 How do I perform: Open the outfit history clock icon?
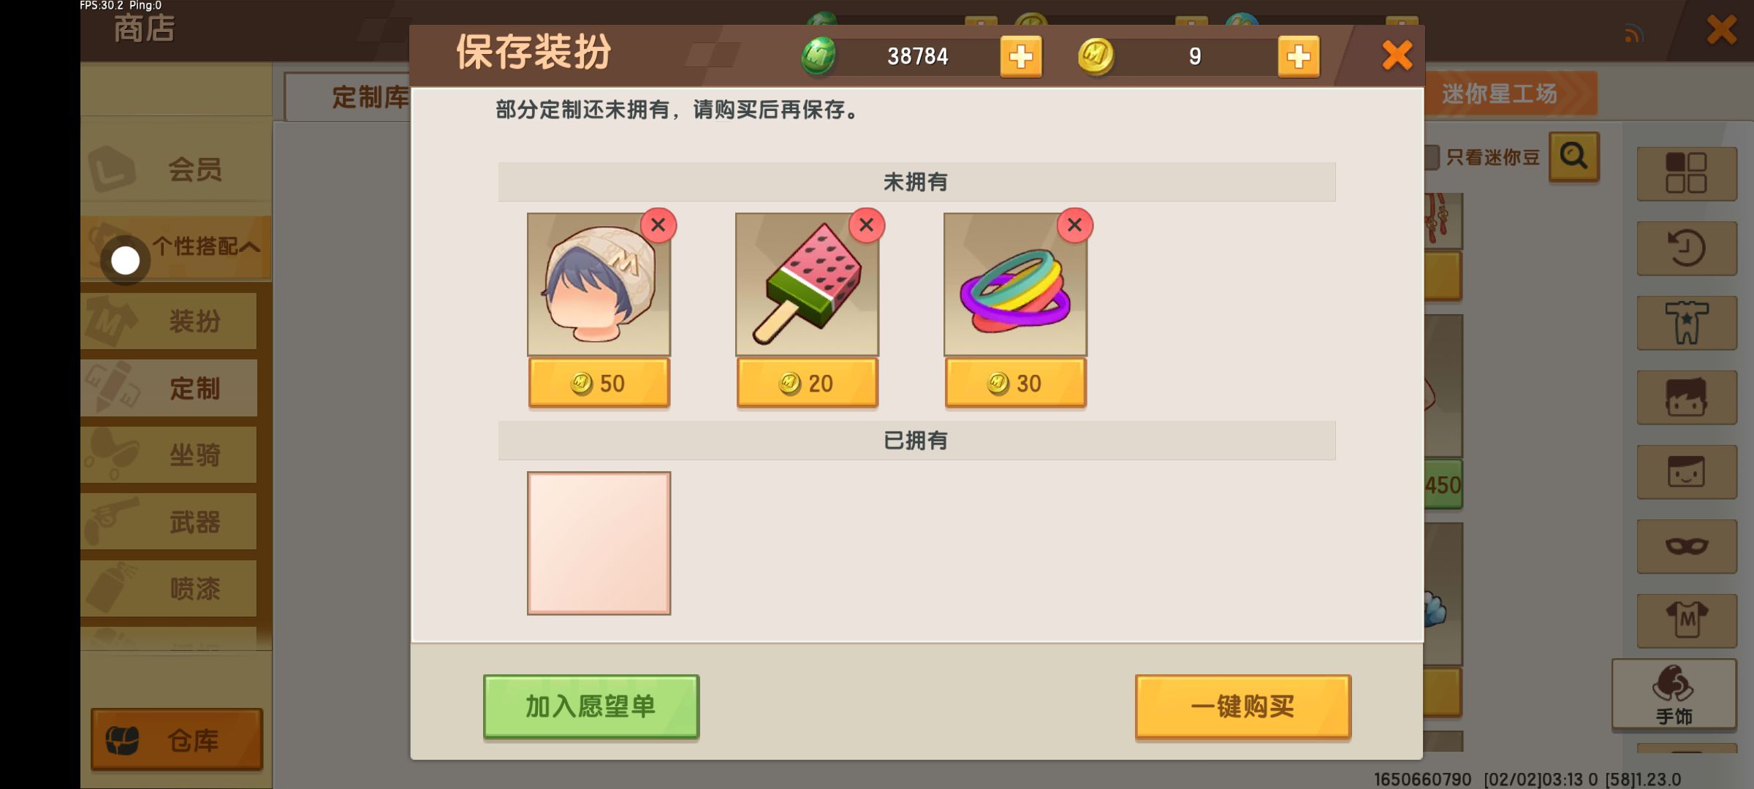[1687, 248]
